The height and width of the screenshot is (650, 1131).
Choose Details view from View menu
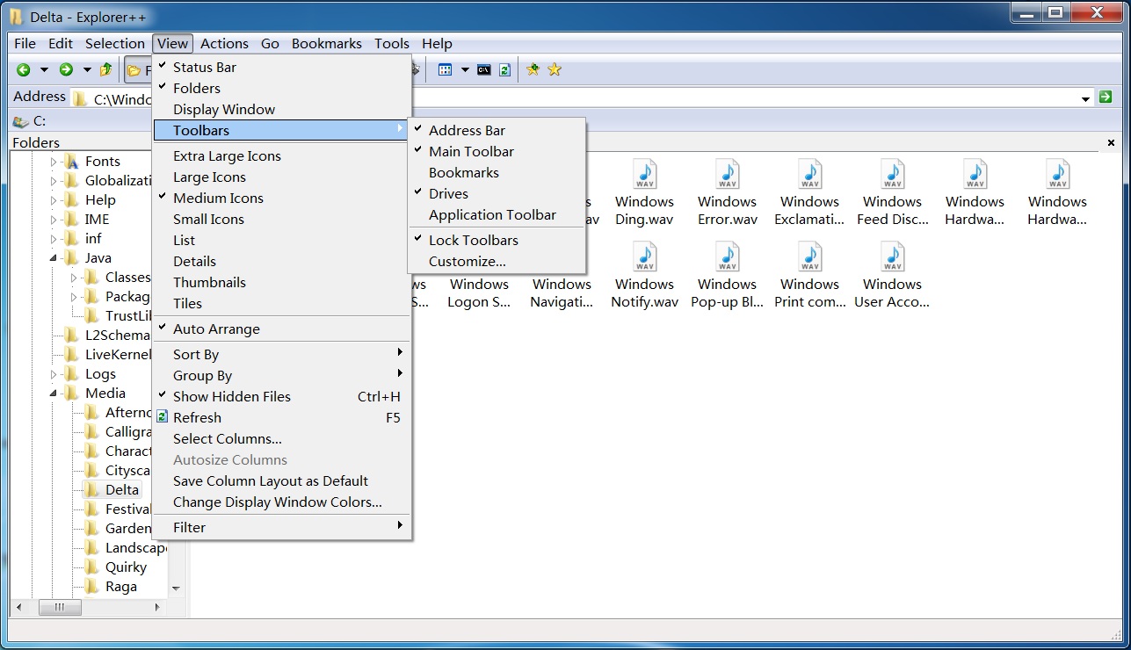(194, 262)
